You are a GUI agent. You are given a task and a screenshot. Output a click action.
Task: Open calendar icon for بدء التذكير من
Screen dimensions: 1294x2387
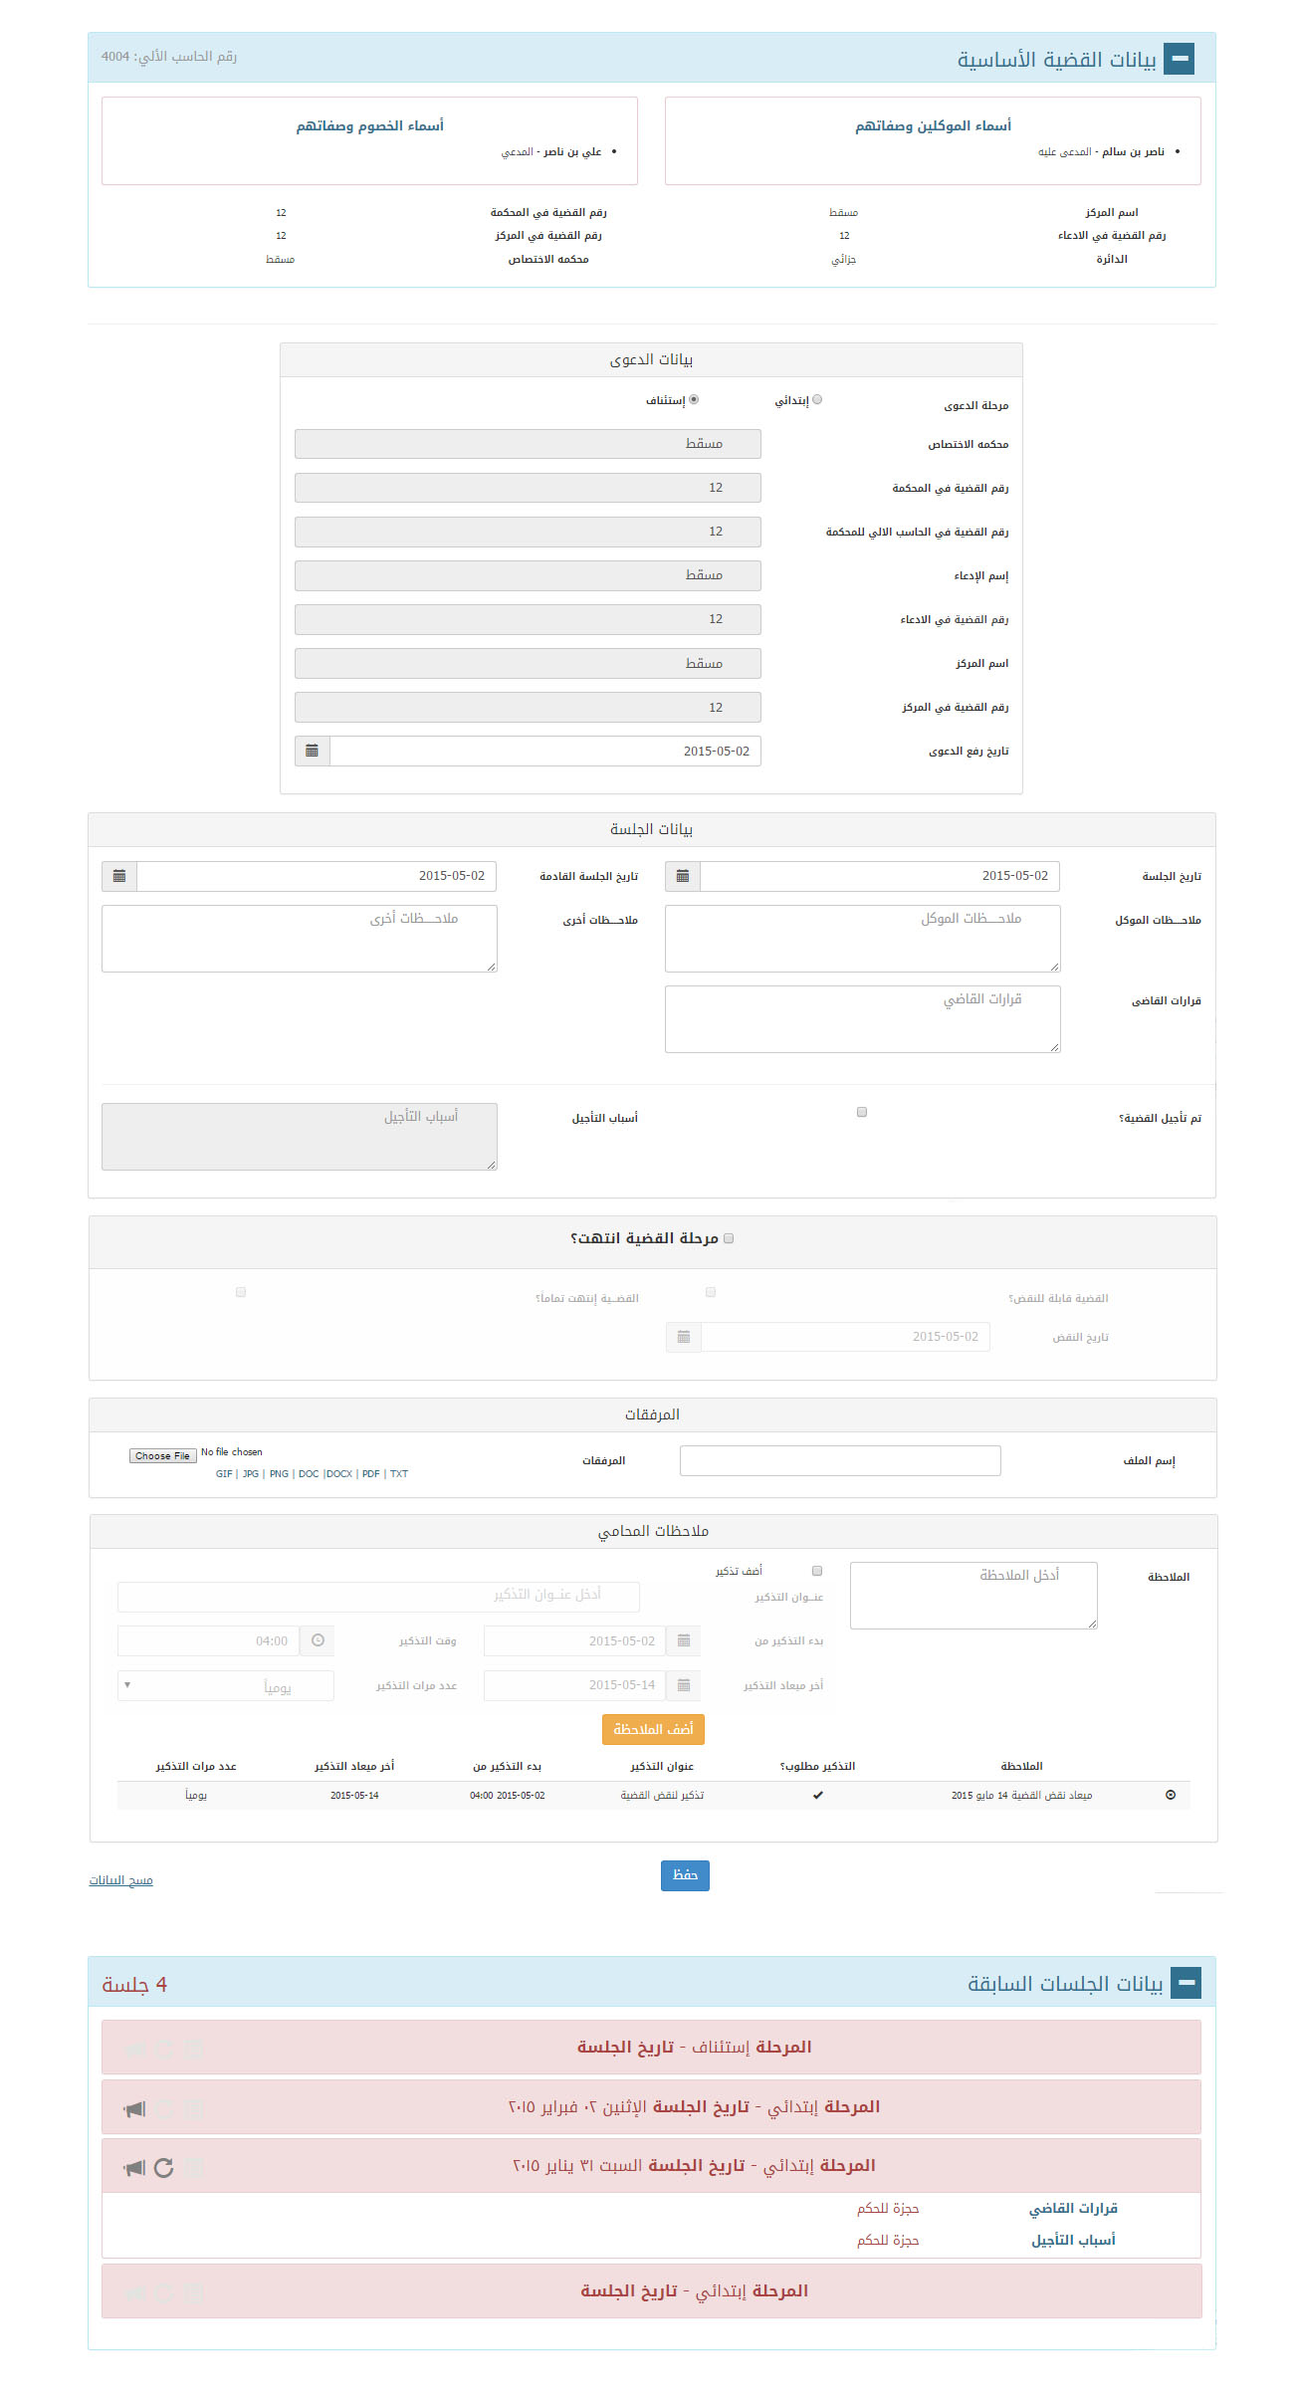click(684, 1640)
